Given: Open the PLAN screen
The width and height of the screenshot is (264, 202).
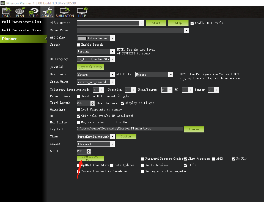Looking at the screenshot, I should coord(20,12).
